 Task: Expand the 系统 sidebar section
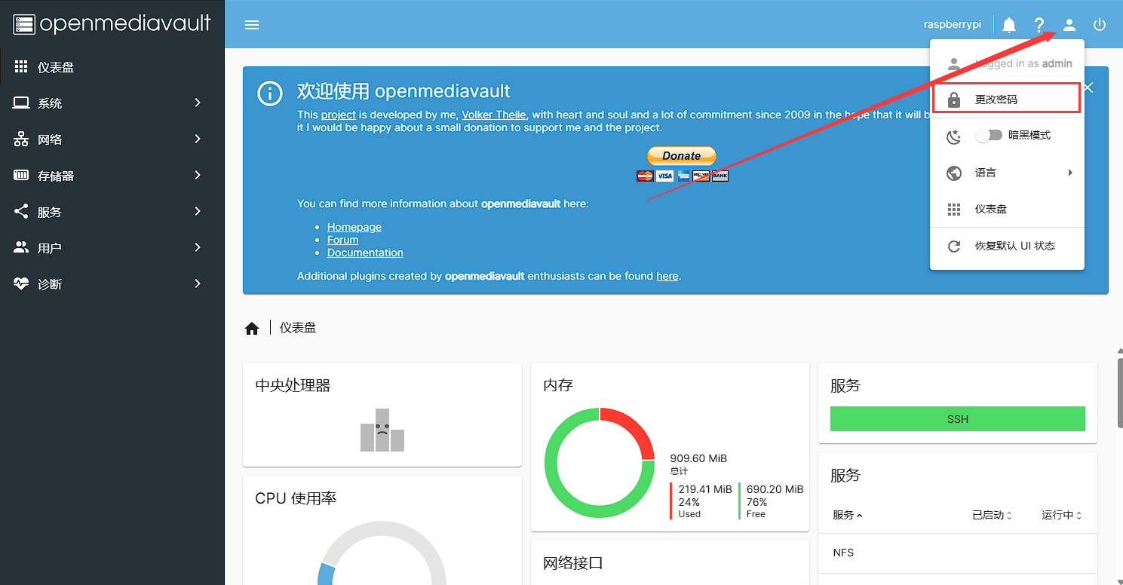pyautogui.click(x=198, y=103)
